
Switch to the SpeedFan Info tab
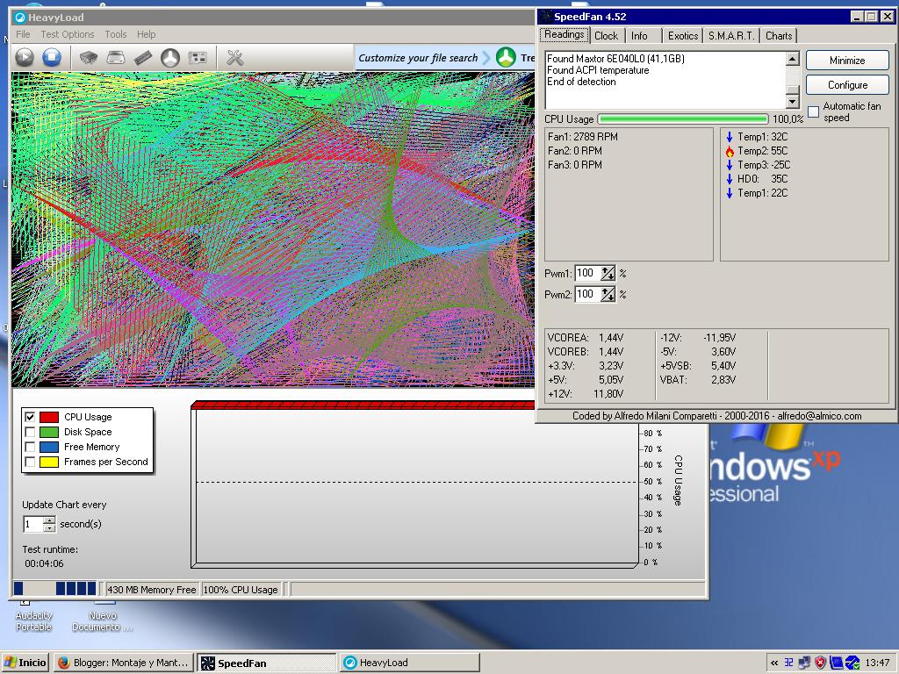point(639,35)
